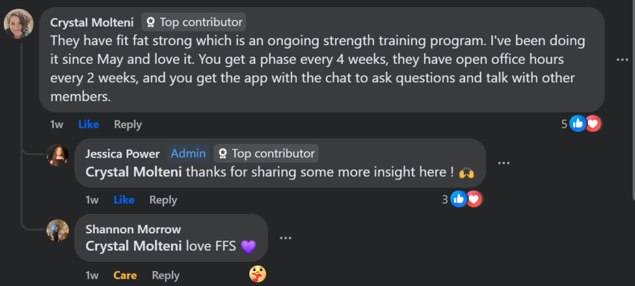The width and height of the screenshot is (635, 286).
Task: Like Crystal Molteni's comment
Action: coord(88,124)
